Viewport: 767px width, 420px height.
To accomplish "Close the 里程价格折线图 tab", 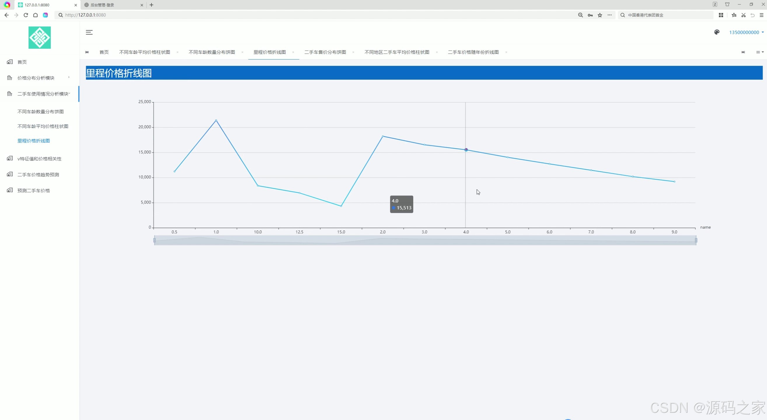I will [293, 52].
